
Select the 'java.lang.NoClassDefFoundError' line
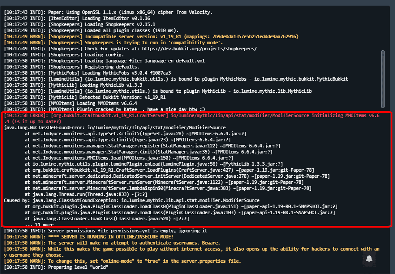tap(115, 128)
